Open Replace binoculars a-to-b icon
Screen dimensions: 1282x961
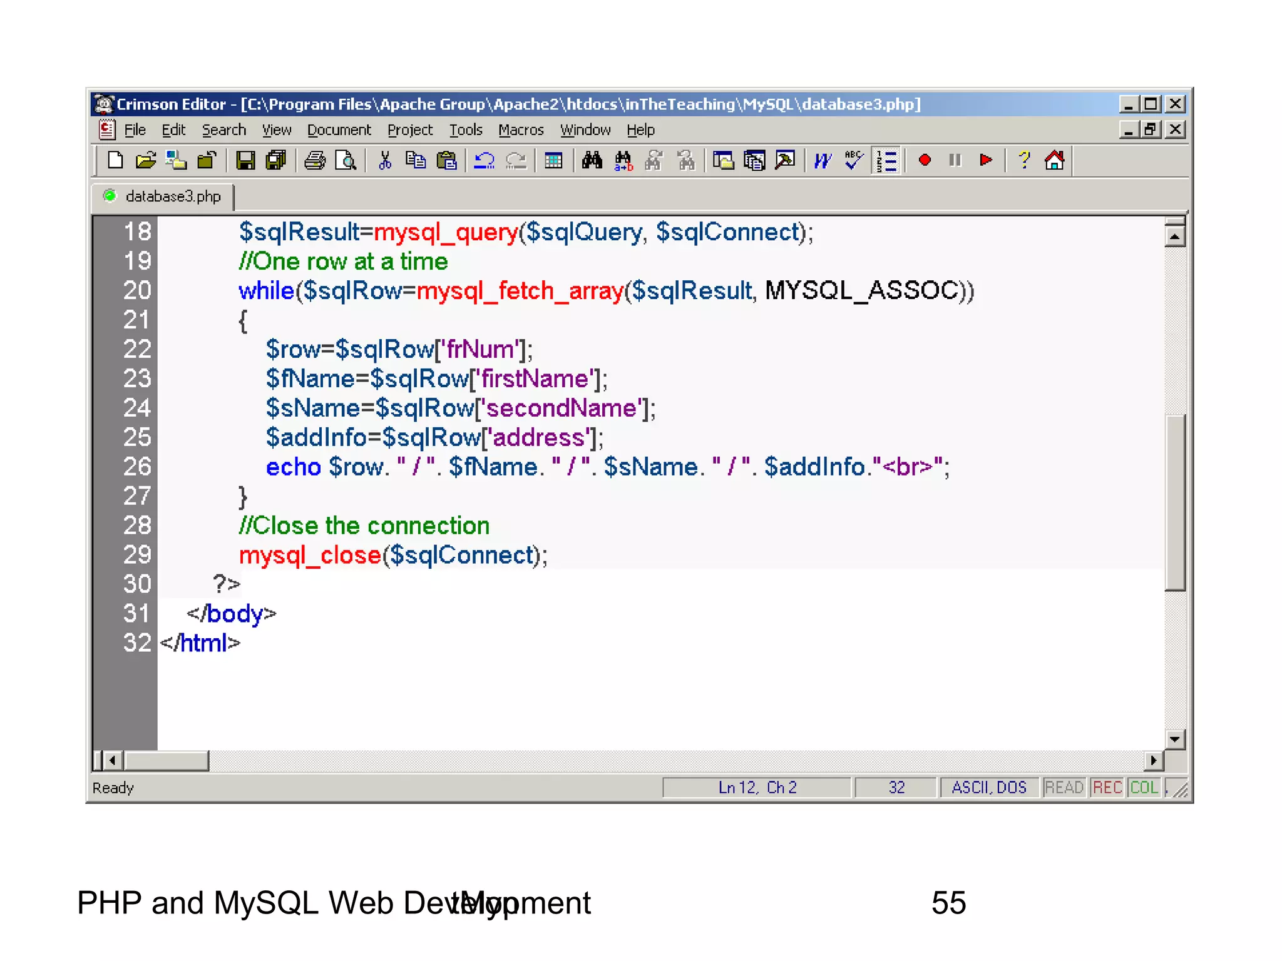click(623, 161)
